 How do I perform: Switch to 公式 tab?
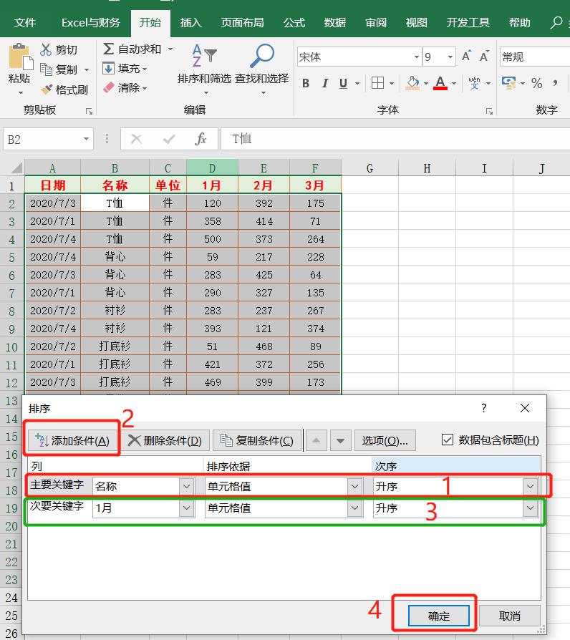pyautogui.click(x=294, y=22)
